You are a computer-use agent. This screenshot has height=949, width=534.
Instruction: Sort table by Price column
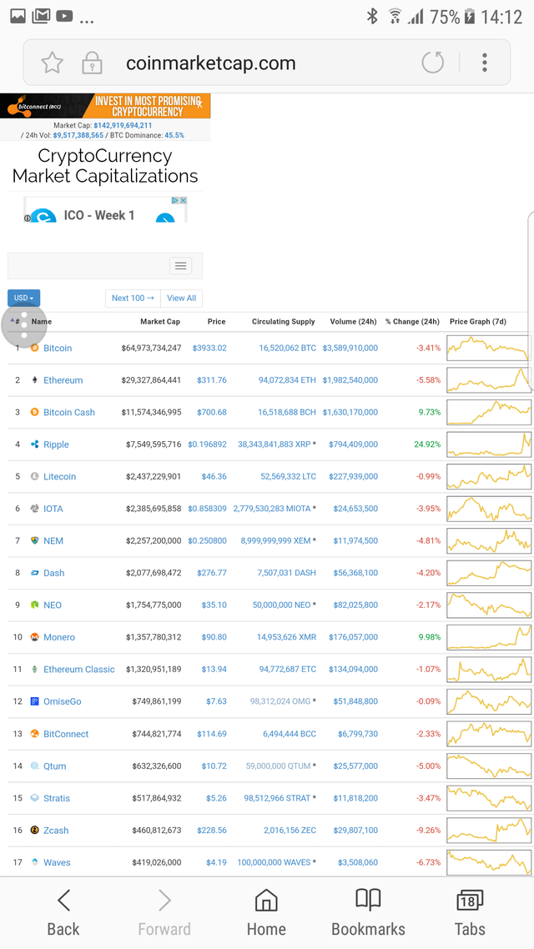point(216,321)
